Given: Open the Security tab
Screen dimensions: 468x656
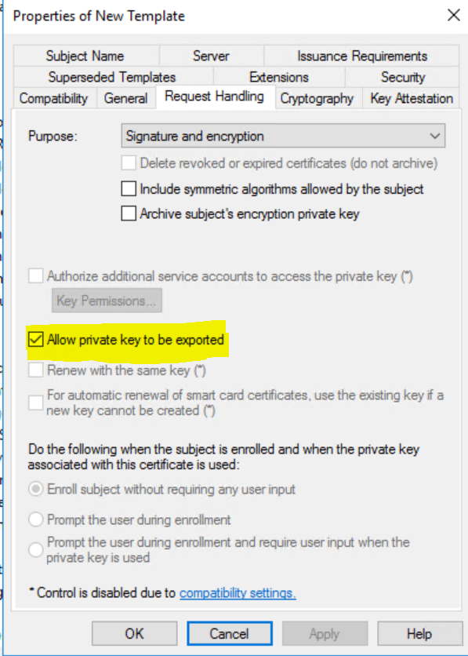Looking at the screenshot, I should [403, 77].
